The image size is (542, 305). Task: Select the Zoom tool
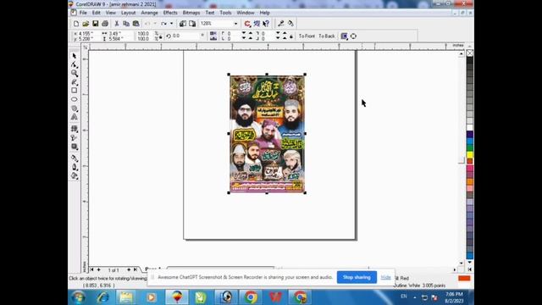pos(75,74)
